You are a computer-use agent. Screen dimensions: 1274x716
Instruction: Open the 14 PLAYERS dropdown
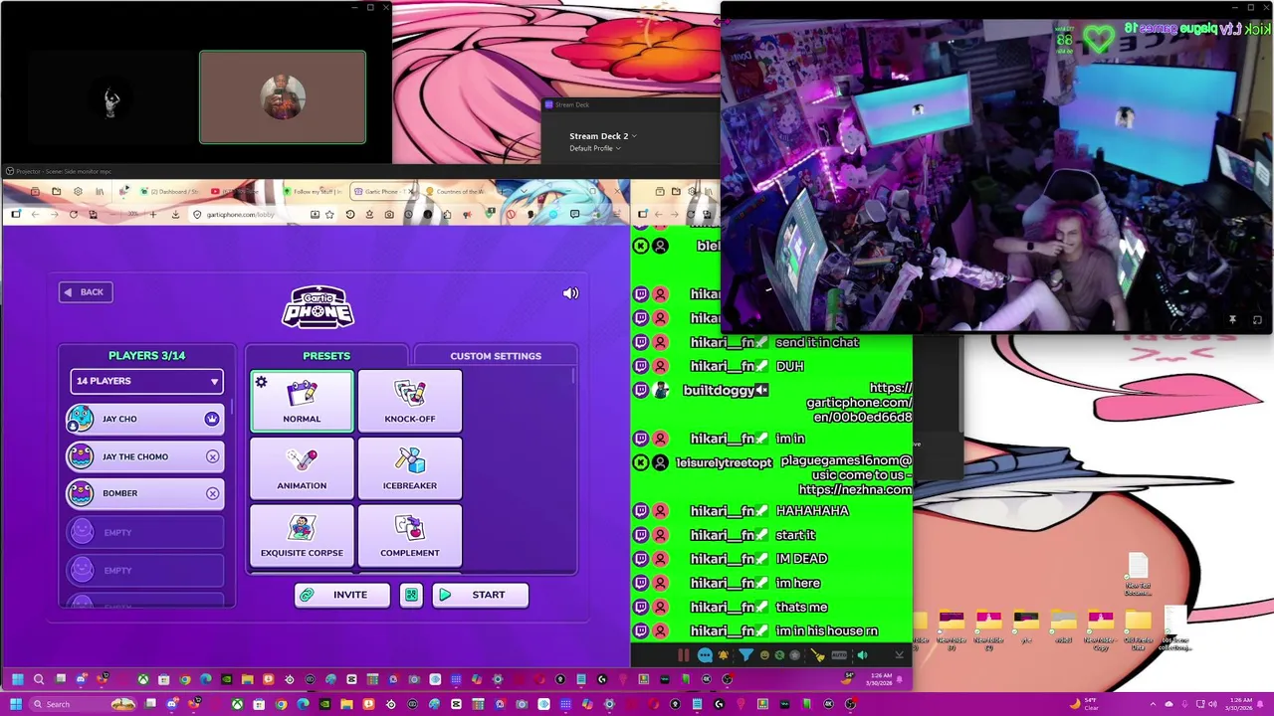pyautogui.click(x=146, y=381)
